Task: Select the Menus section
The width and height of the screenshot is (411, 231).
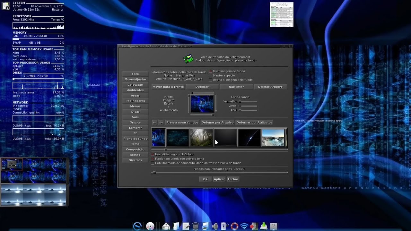Action: point(135,106)
